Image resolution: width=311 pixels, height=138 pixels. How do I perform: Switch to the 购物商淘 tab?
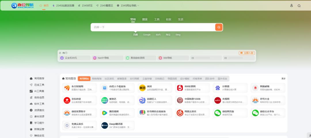click(x=97, y=79)
